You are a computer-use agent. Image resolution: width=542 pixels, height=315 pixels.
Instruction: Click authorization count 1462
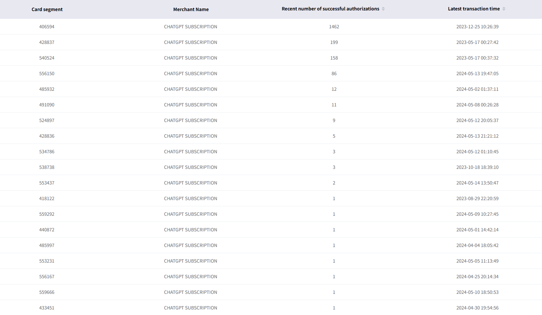tap(334, 27)
